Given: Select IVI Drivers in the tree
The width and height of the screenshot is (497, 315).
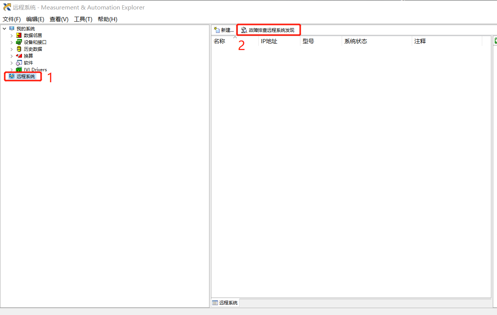Looking at the screenshot, I should tap(35, 70).
